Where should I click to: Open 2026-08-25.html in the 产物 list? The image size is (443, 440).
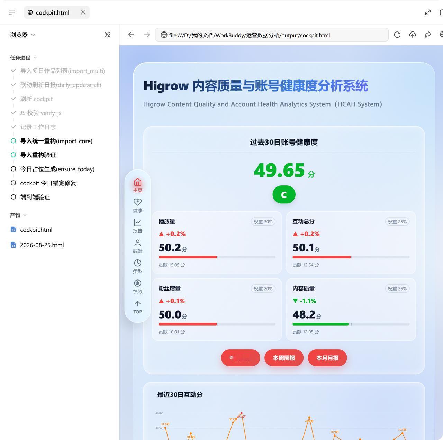coord(42,245)
